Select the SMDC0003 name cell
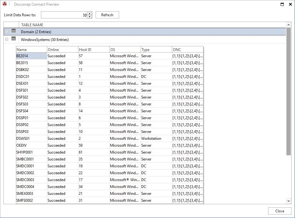Viewport: 295px width, 218px height. tap(32, 180)
